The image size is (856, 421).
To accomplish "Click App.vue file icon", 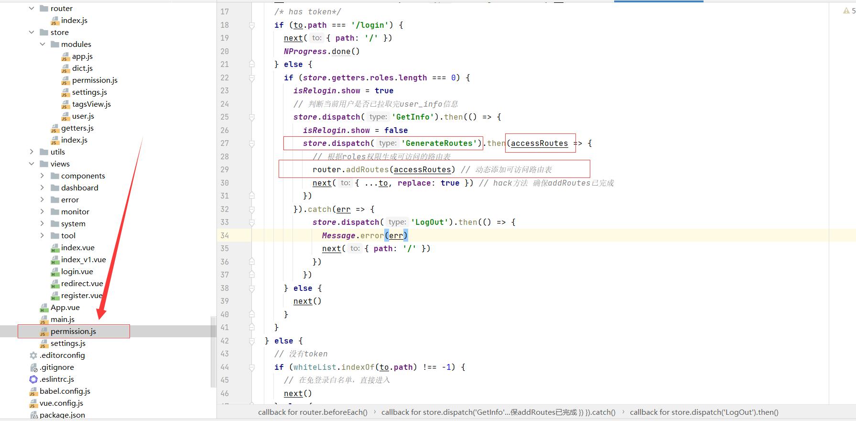I will tap(44, 308).
